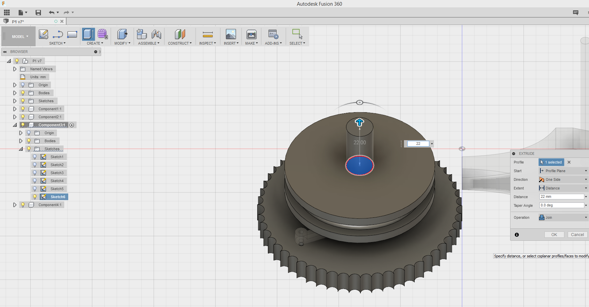Click the Distance 22 mm input field

click(x=562, y=197)
